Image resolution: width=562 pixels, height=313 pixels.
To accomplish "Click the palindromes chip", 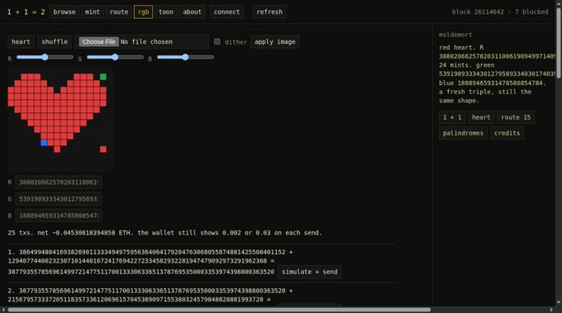I will (x=463, y=133).
